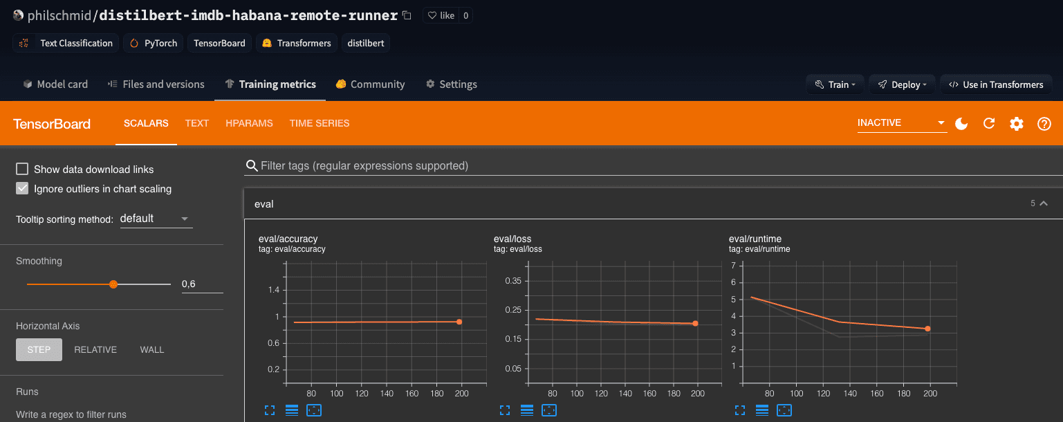Open the TIME SERIES dashboard tab
Image resolution: width=1063 pixels, height=422 pixels.
click(320, 123)
